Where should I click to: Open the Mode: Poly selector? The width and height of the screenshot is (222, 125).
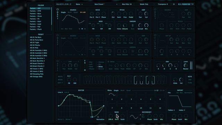tap(144, 4)
